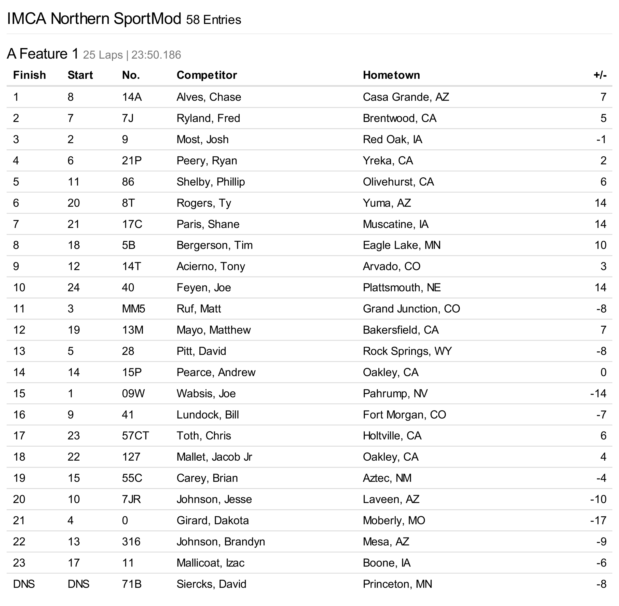619x606 pixels.
Task: Select car number 09W
Action: 133,394
